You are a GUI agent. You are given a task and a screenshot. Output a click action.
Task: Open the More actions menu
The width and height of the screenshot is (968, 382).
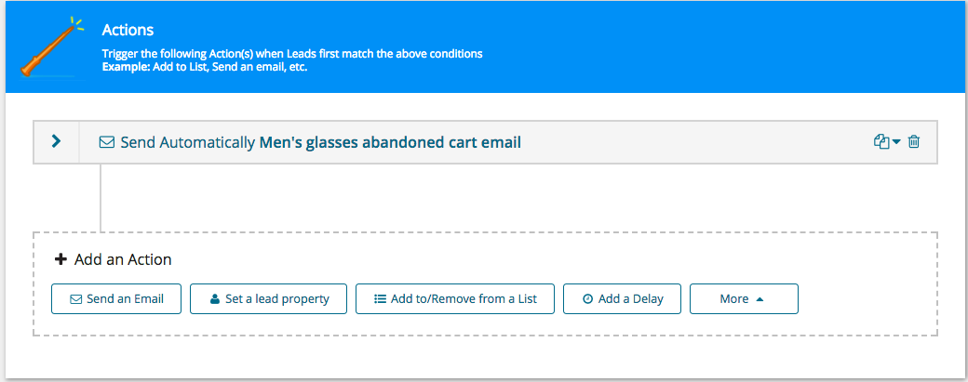click(x=743, y=299)
